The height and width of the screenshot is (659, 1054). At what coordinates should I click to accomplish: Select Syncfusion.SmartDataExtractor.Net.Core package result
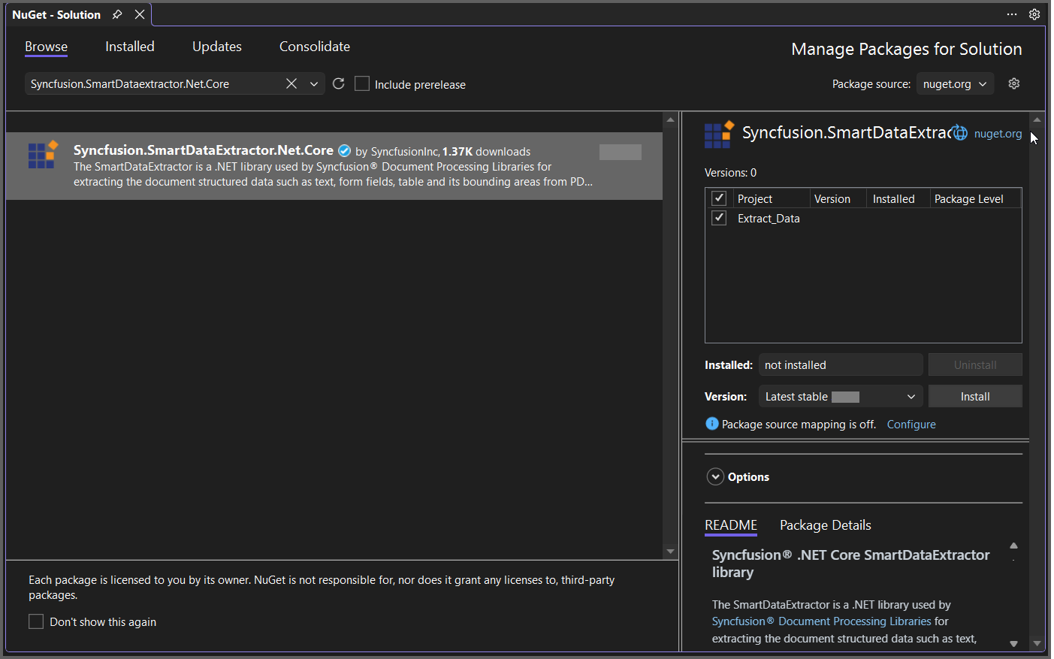[x=334, y=166]
